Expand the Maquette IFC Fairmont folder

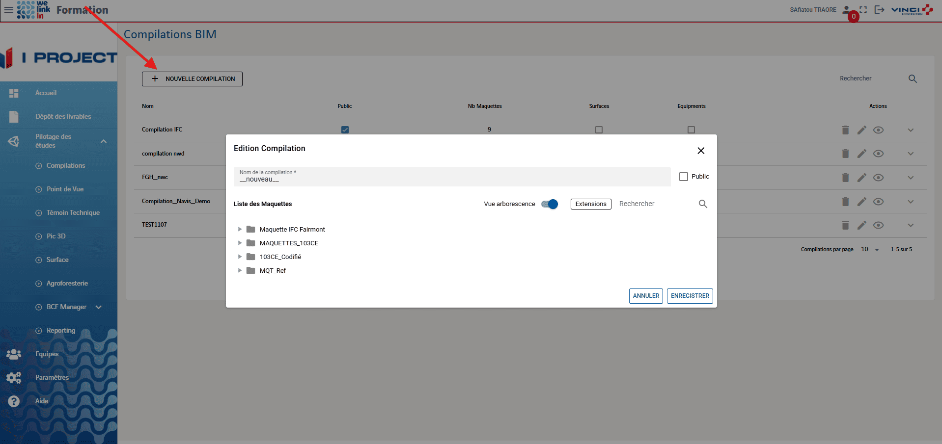[240, 229]
